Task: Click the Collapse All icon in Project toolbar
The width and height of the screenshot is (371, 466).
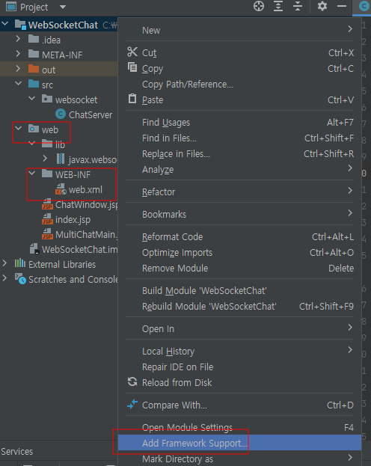Action: 297,6
